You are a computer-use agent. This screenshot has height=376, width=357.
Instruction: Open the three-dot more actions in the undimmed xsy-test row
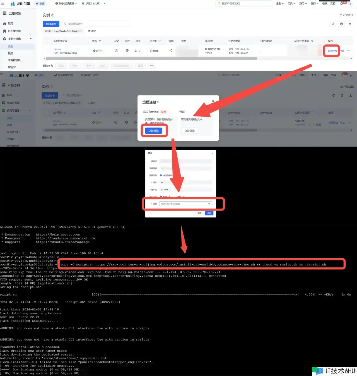[349, 51]
